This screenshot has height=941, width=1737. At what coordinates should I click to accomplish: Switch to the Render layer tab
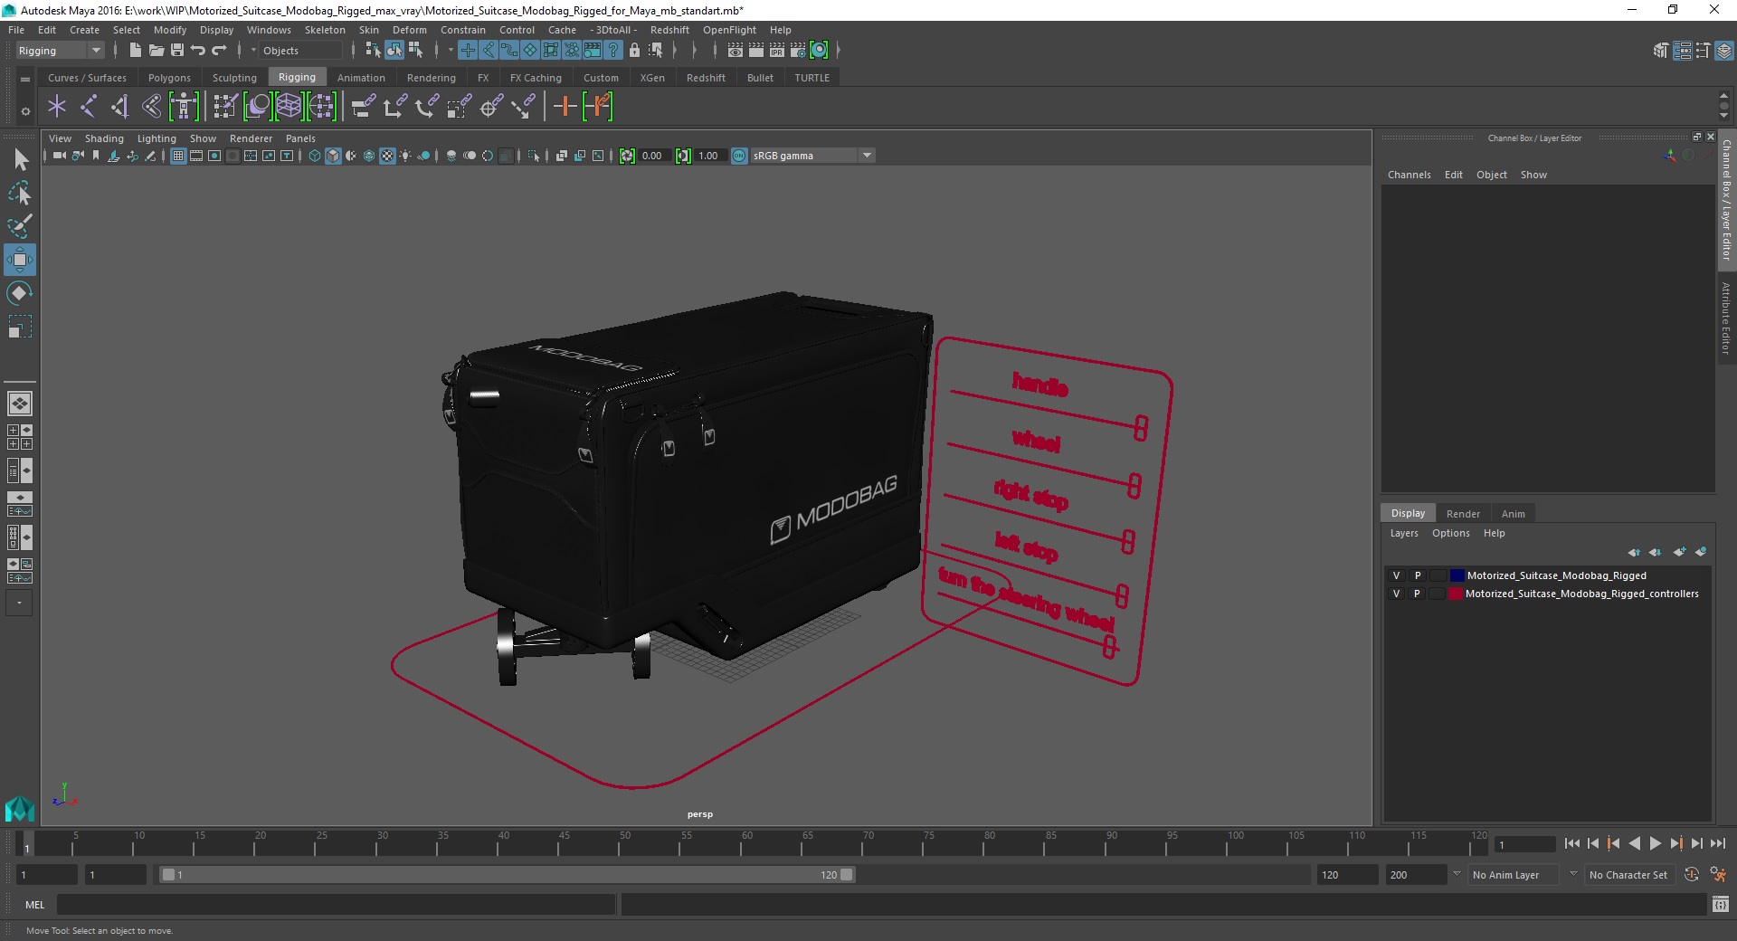1463,513
